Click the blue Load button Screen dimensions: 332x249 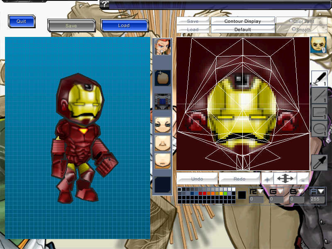[x=124, y=25]
